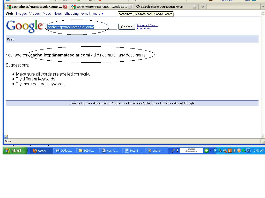Image resolution: width=265 pixels, height=198 pixels.
Task: Open Advanced Search link
Action: point(148,25)
